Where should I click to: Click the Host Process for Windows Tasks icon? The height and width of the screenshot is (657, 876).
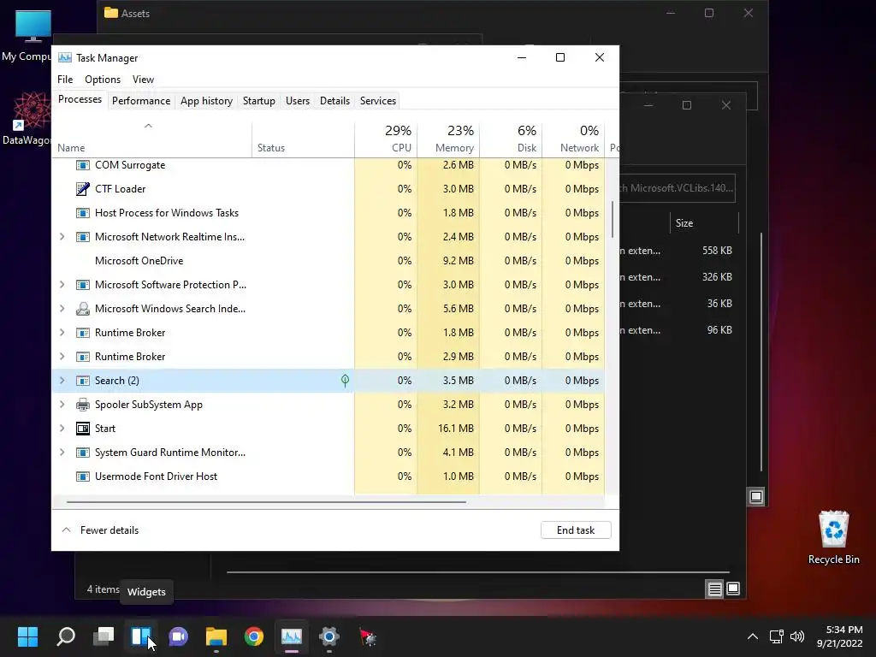tap(83, 213)
